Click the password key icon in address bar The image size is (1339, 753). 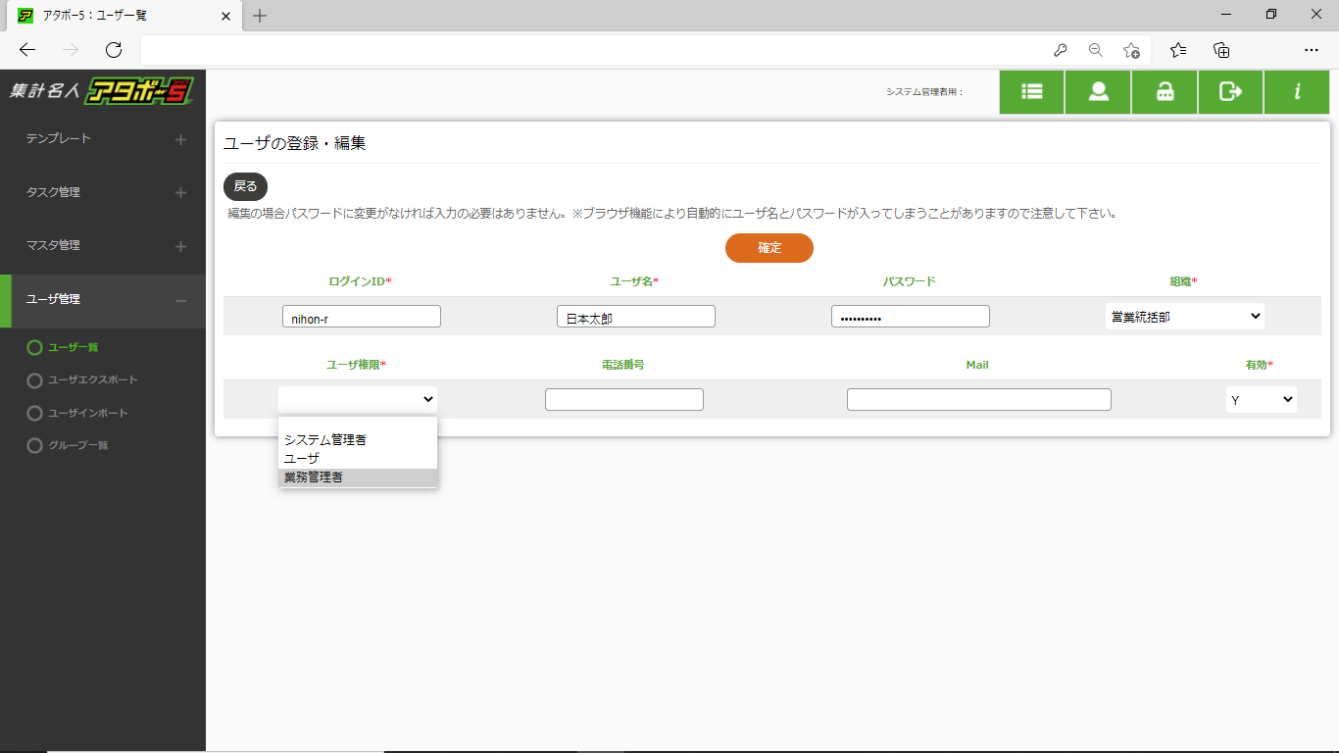(x=1060, y=50)
